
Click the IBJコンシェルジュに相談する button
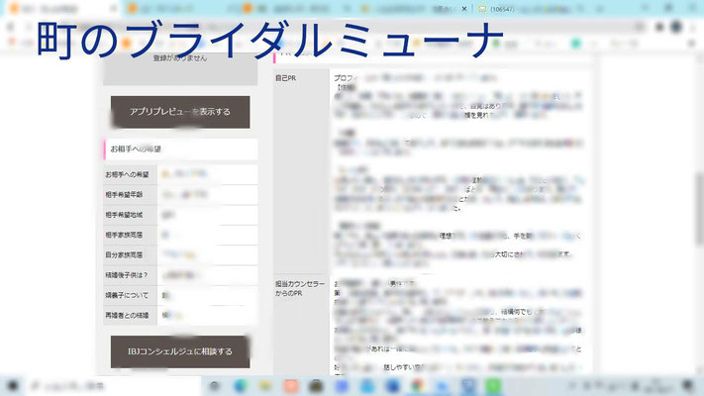point(180,351)
